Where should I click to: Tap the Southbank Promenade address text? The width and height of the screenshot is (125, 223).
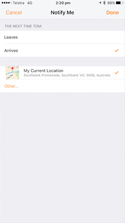tap(67, 75)
